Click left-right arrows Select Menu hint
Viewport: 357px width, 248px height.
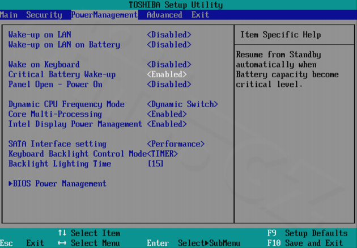[x=89, y=243]
